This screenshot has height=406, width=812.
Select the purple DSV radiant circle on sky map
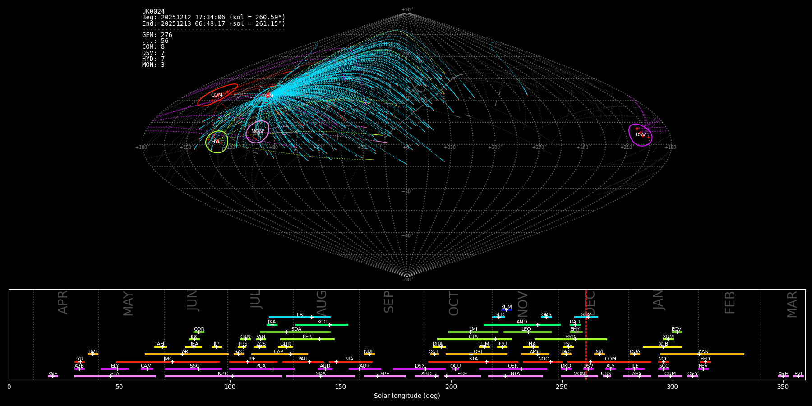(x=641, y=135)
